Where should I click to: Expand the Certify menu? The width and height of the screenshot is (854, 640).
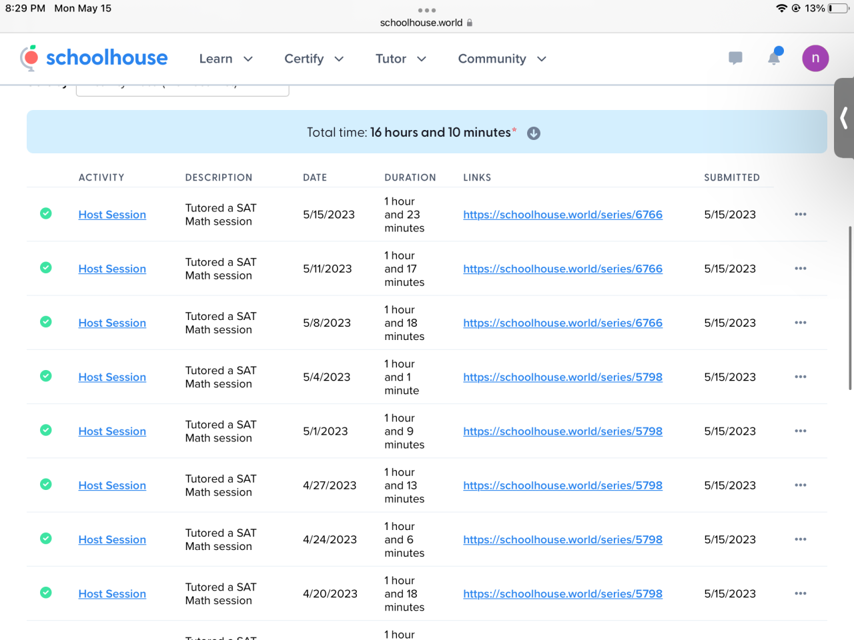coord(314,59)
